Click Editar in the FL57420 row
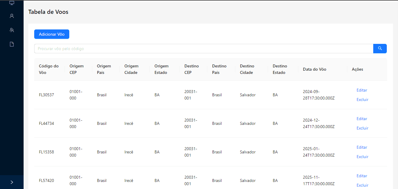398x189 pixels. [362, 176]
